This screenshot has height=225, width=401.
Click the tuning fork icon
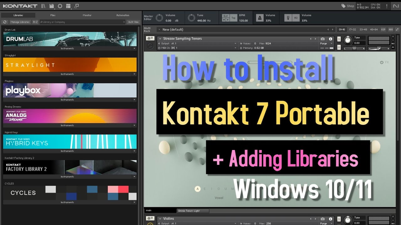click(288, 18)
